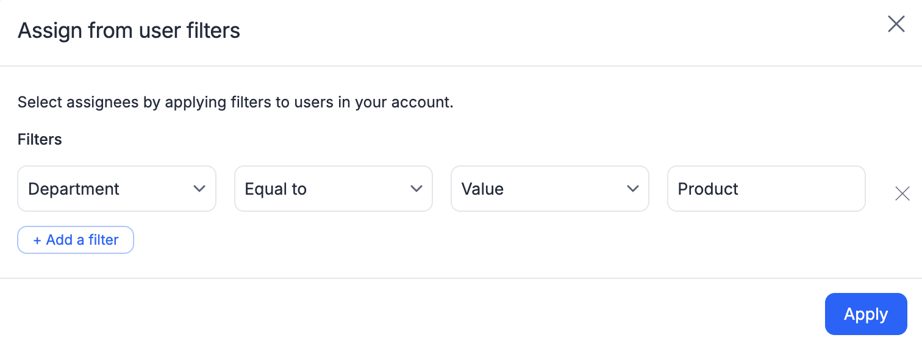Click the plus sign on Add a filter

pos(37,240)
